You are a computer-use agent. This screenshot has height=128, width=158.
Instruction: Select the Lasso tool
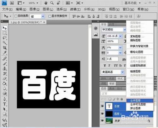click(4, 38)
